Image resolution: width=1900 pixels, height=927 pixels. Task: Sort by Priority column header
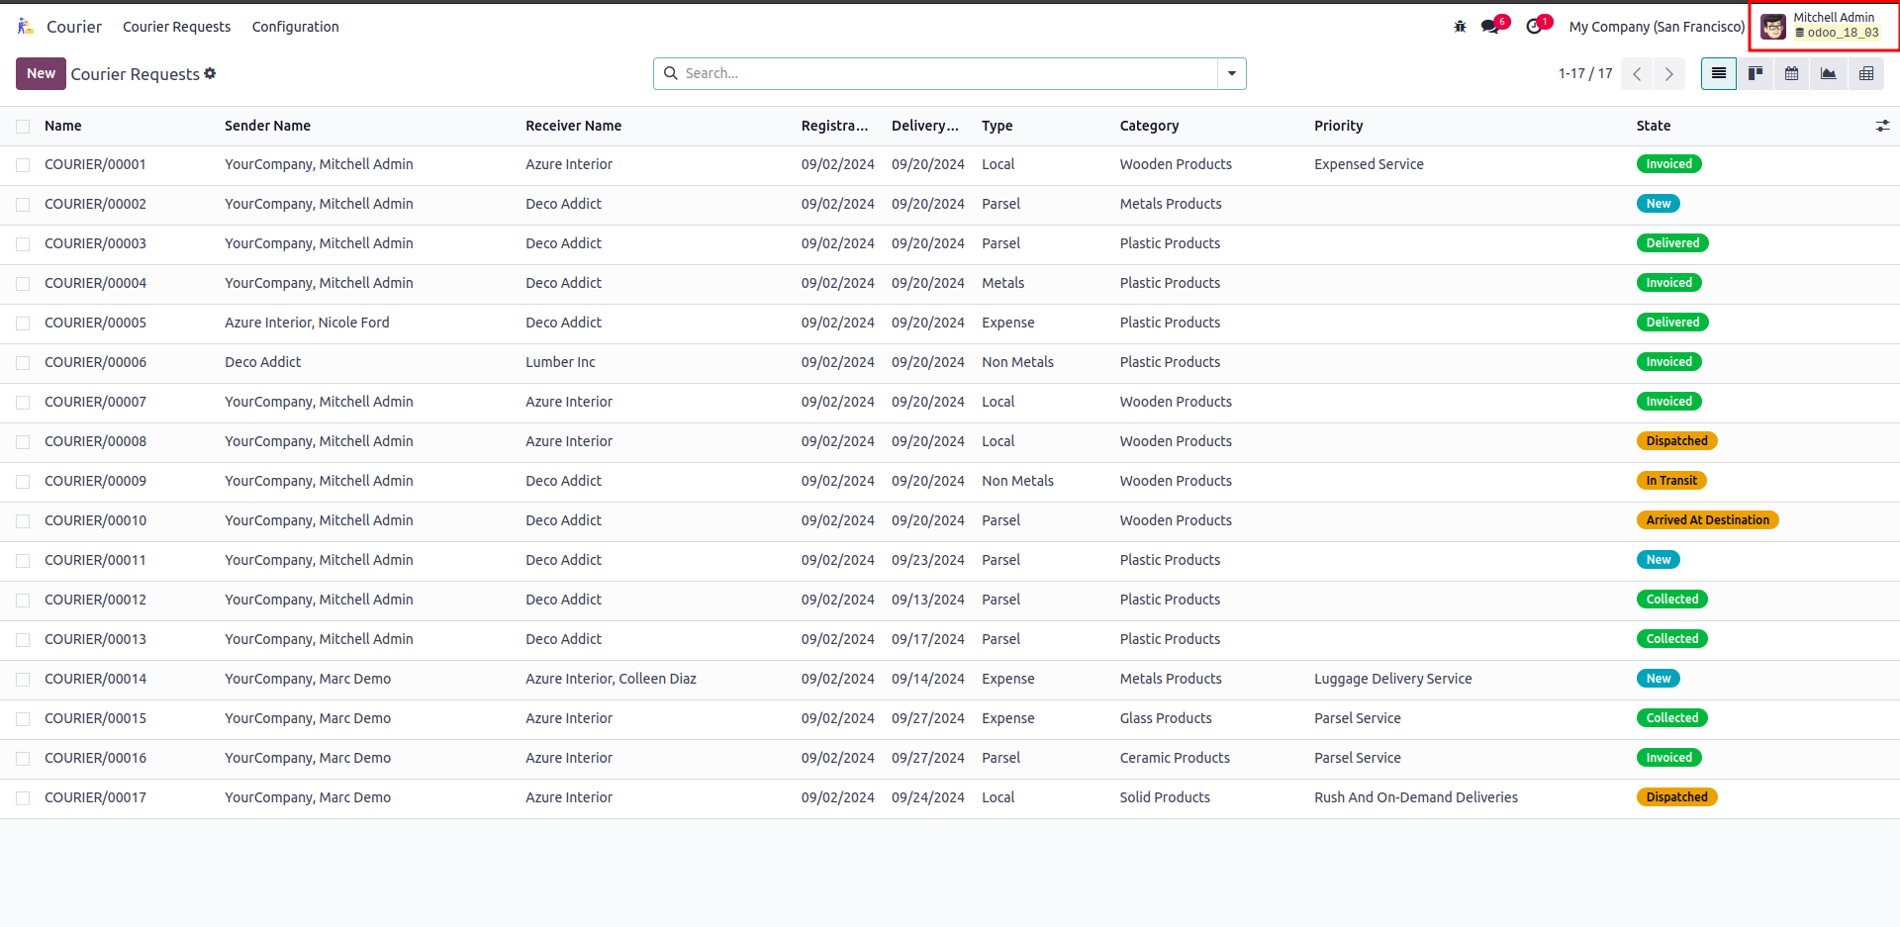[x=1338, y=126]
